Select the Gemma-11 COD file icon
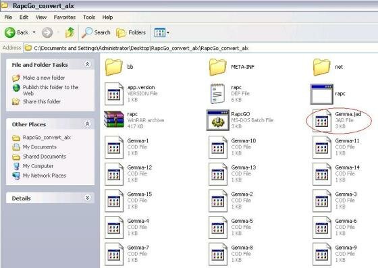Viewport: 378px width, 268px height. click(322, 147)
